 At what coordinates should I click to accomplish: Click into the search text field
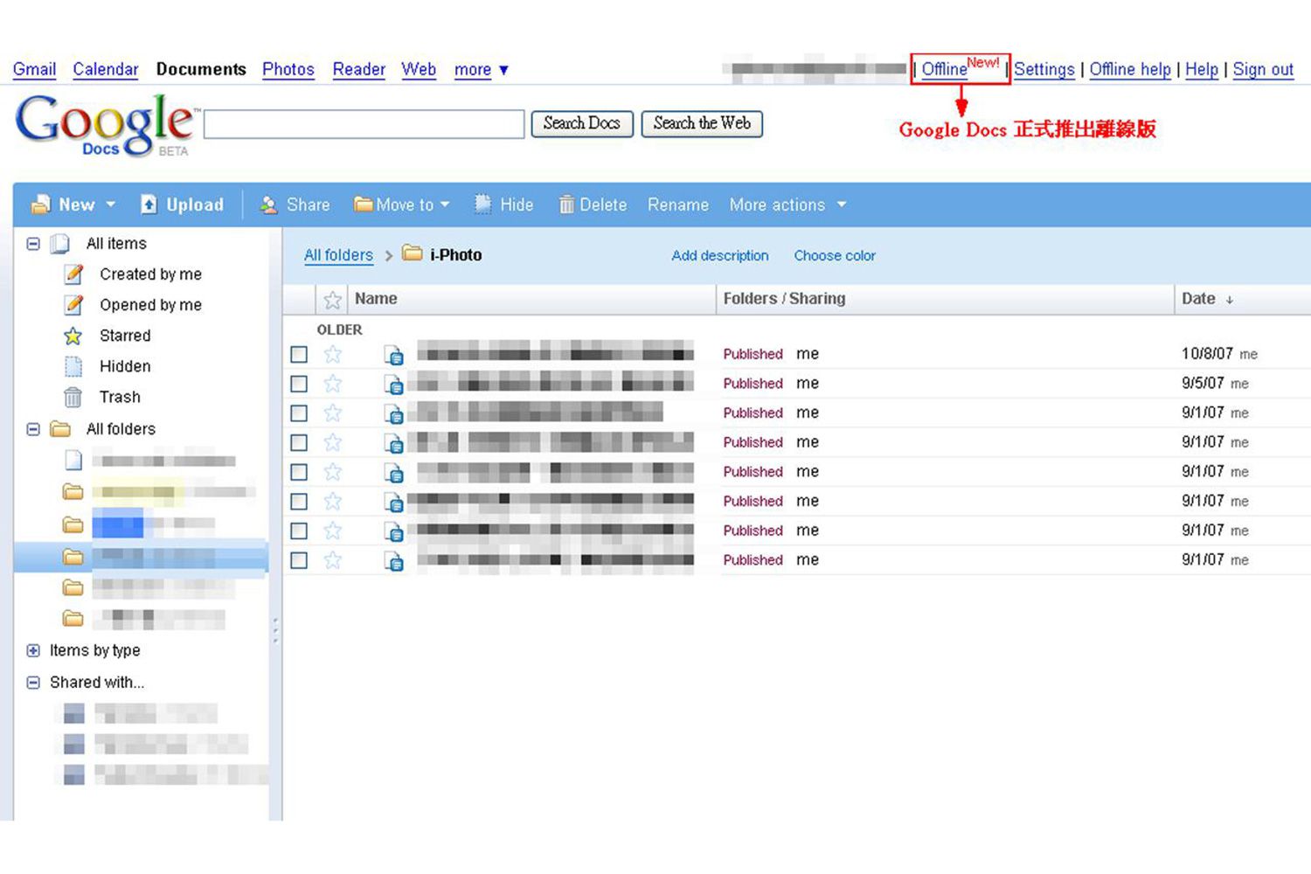click(x=364, y=124)
